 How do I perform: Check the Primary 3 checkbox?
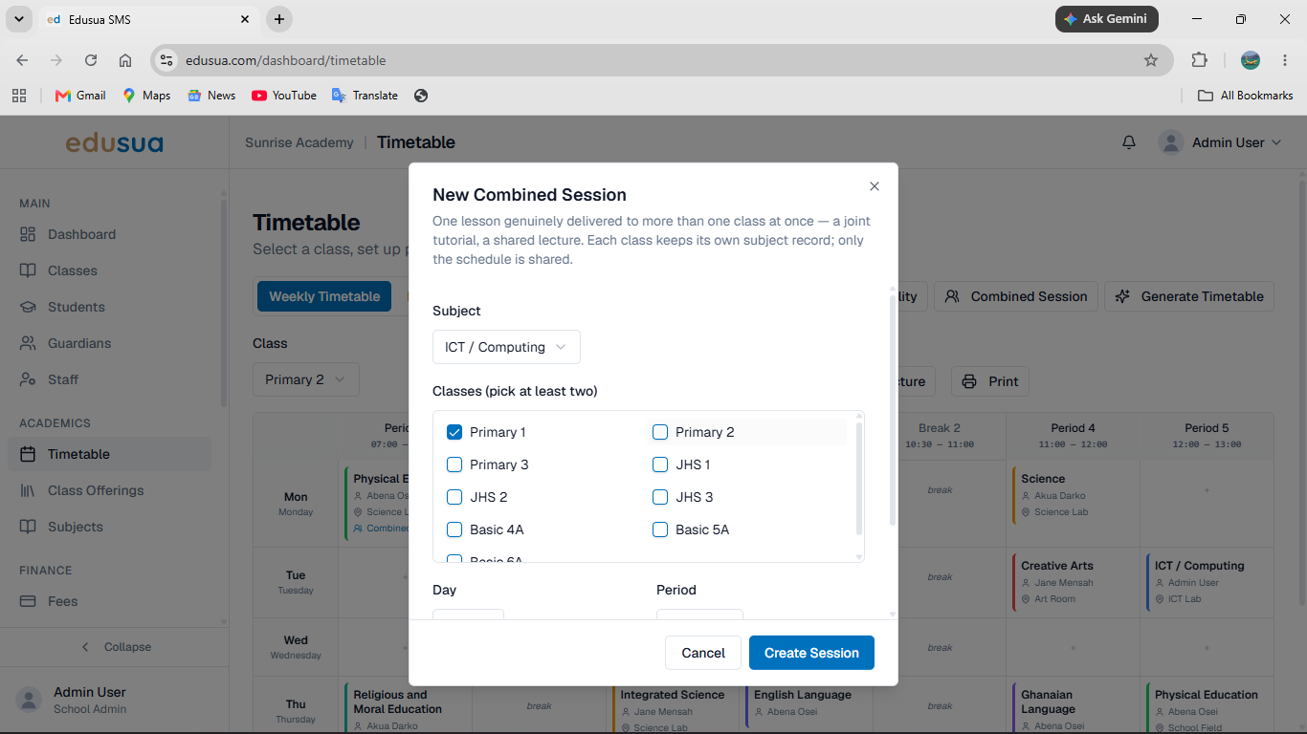click(x=454, y=464)
